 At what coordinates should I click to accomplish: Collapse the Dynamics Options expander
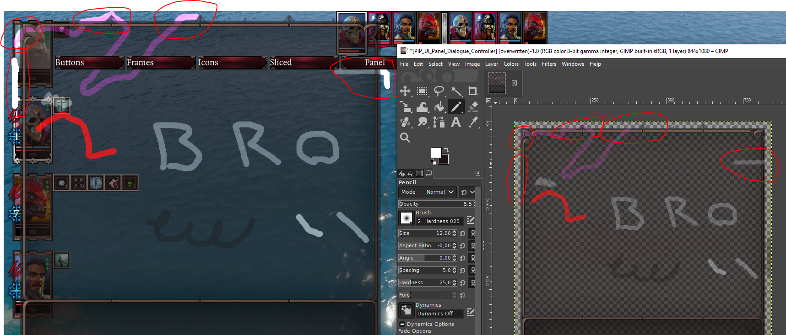(x=402, y=324)
